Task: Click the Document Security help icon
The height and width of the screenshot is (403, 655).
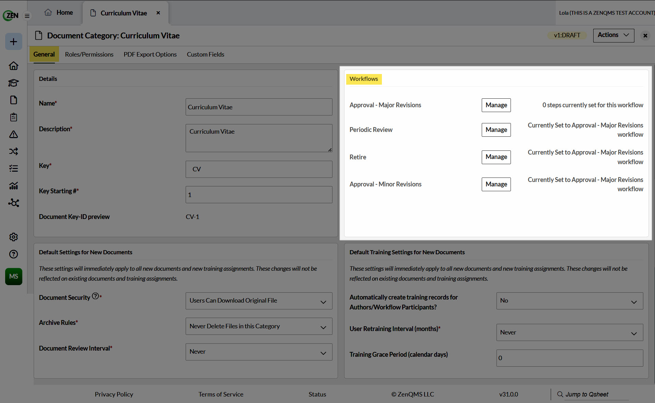Action: click(x=95, y=296)
